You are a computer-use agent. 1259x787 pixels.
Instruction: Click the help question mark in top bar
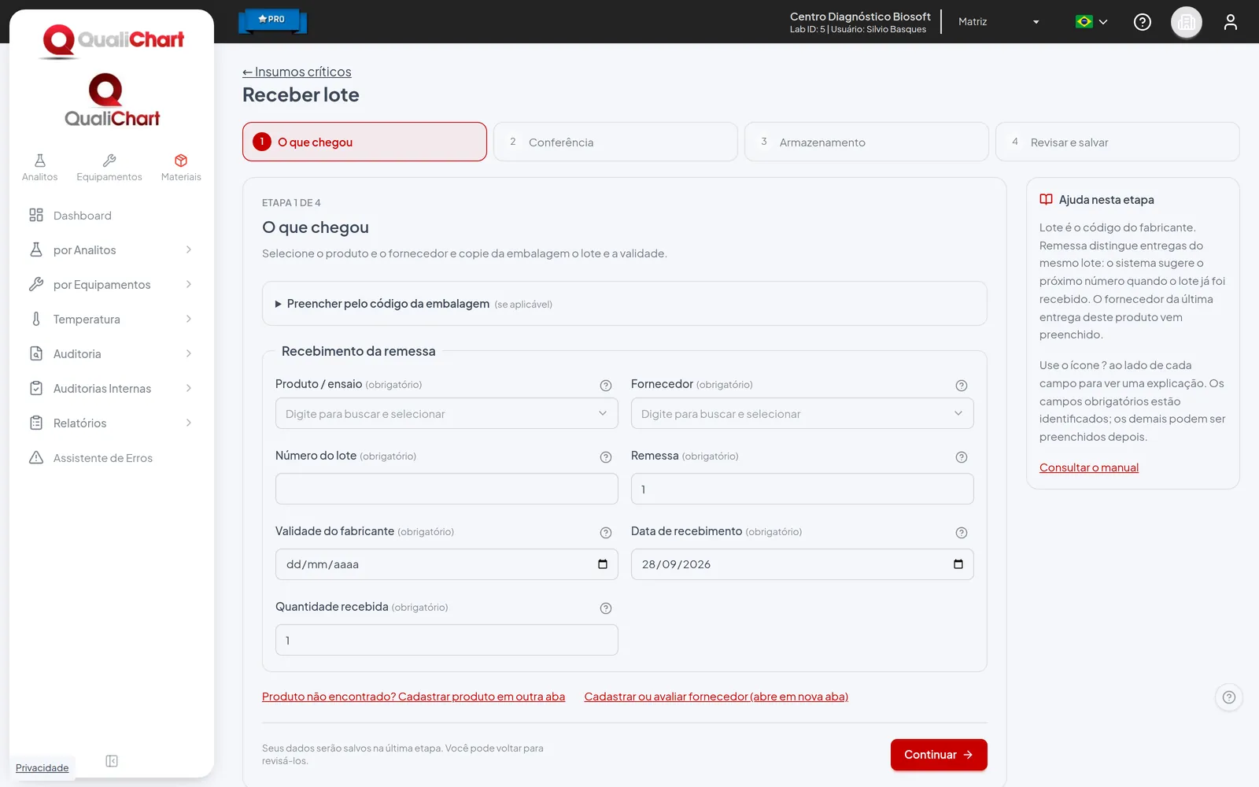[x=1143, y=22]
